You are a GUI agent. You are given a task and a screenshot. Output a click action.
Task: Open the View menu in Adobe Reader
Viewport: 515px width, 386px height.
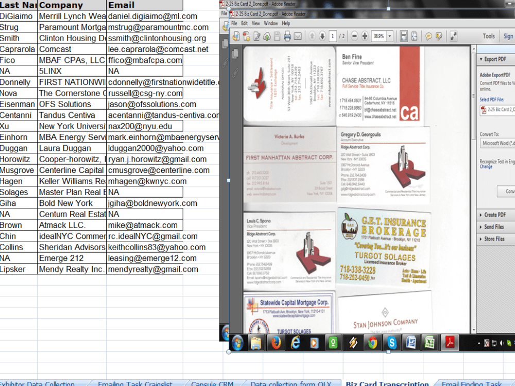(x=255, y=23)
